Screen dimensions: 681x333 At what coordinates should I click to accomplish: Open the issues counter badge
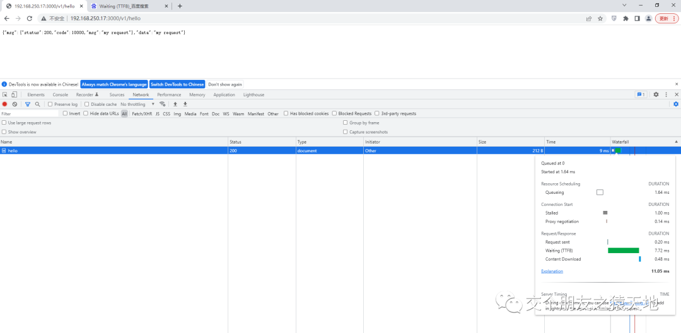tap(641, 94)
